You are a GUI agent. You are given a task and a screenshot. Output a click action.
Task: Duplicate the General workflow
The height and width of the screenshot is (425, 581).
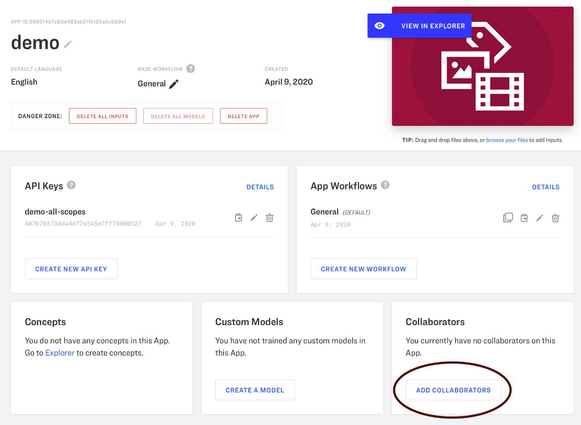(508, 218)
